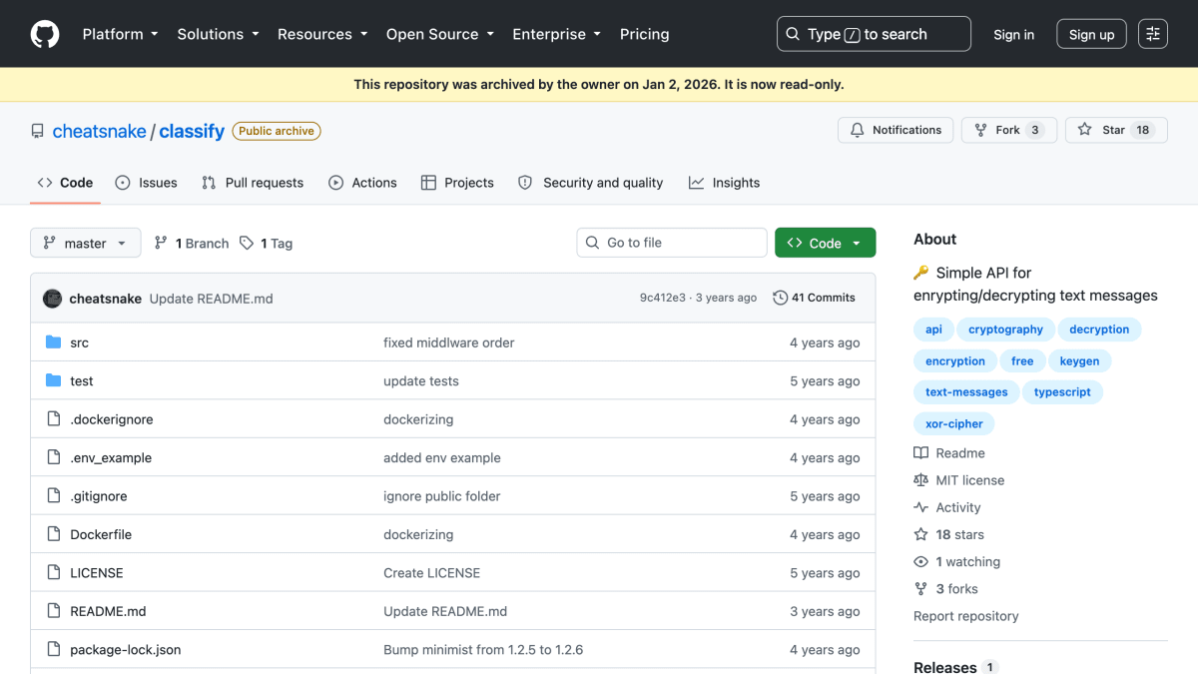Viewport: 1198px width, 674px height.
Task: Open the .gitignore file
Action: click(x=99, y=496)
